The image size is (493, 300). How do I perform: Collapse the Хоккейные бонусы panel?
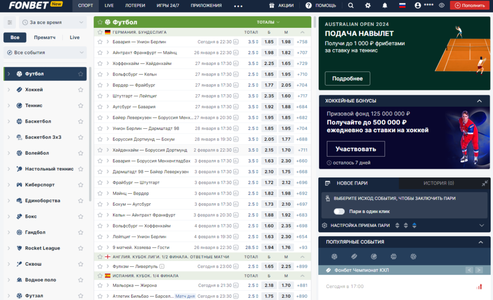479,101
